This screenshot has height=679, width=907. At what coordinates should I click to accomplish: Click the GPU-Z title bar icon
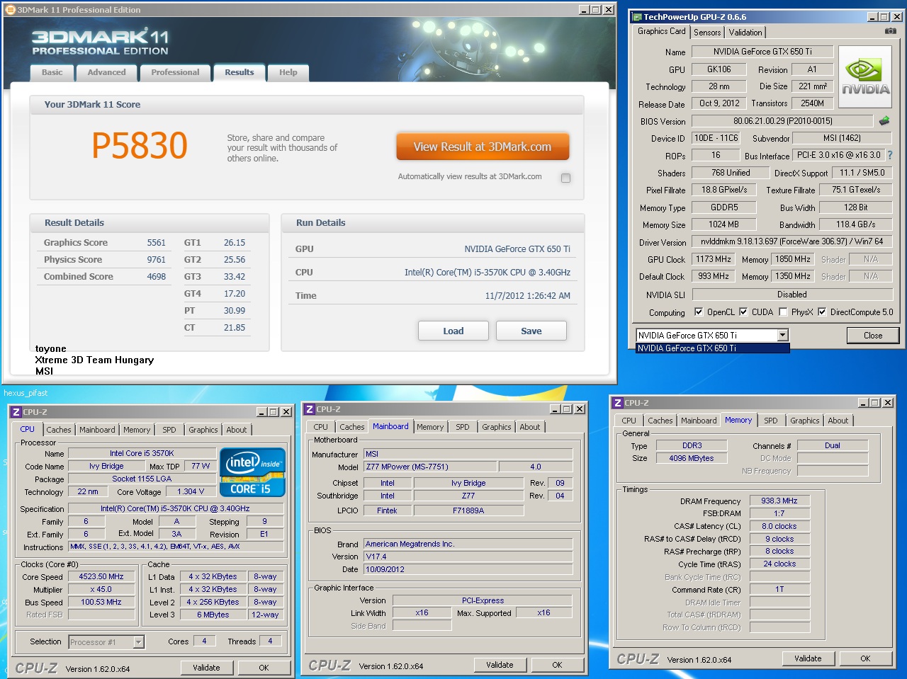click(x=636, y=16)
